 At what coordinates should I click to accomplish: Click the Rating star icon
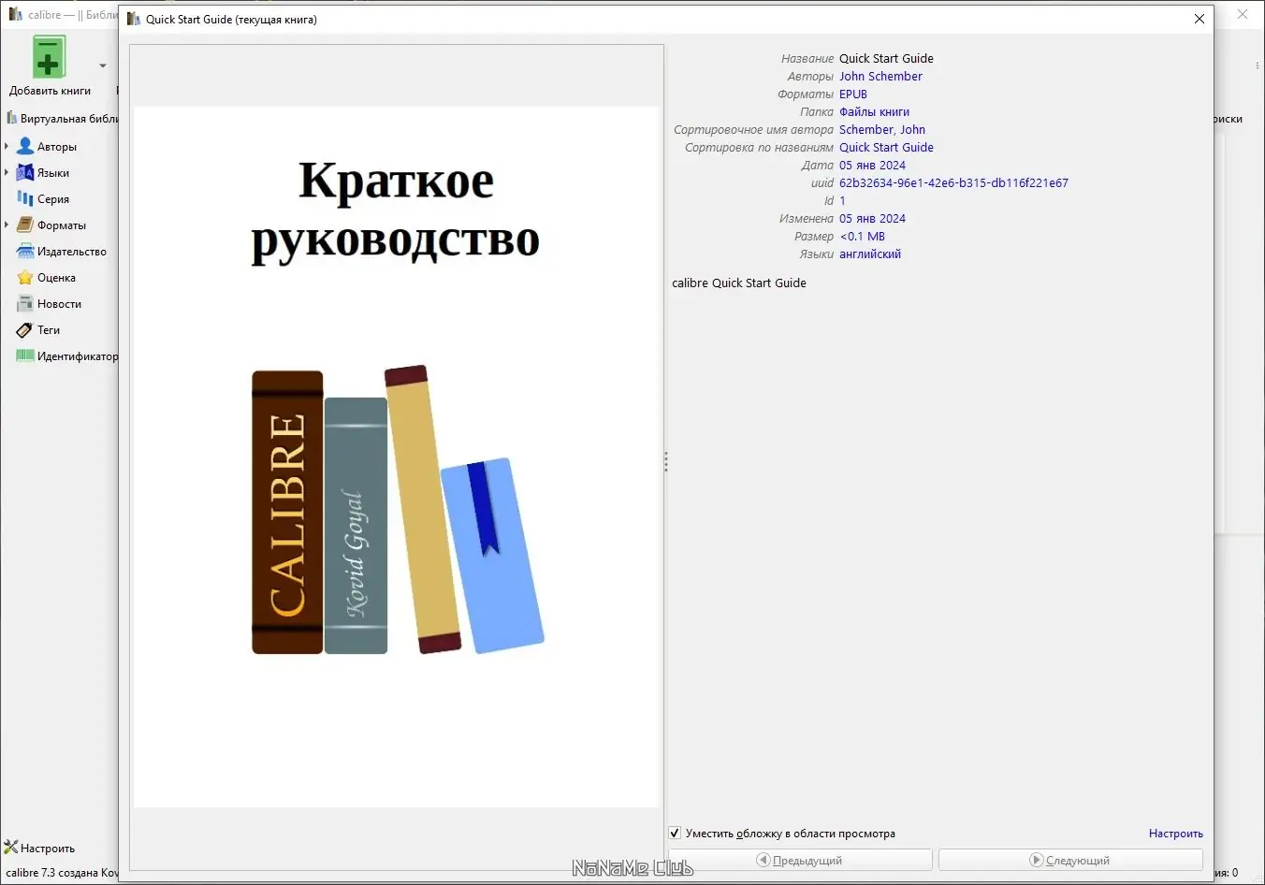pyautogui.click(x=25, y=277)
